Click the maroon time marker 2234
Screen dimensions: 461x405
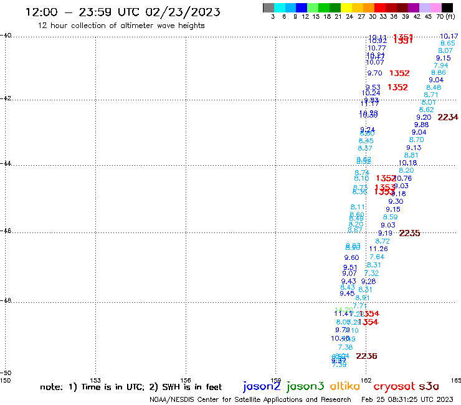[448, 117]
